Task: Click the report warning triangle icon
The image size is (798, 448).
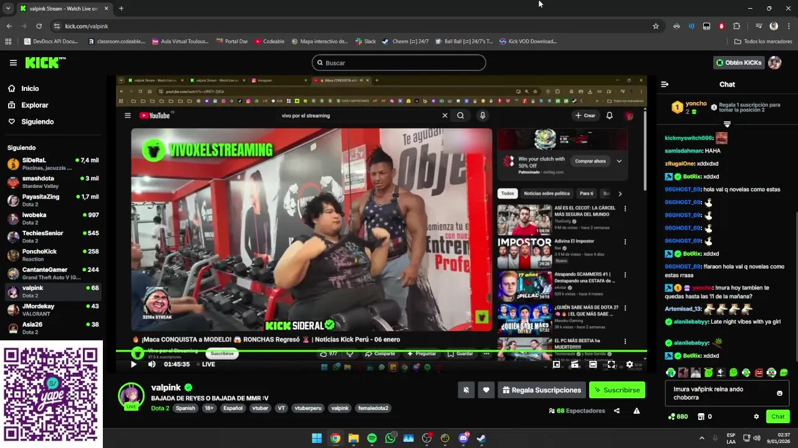Action: [637, 411]
